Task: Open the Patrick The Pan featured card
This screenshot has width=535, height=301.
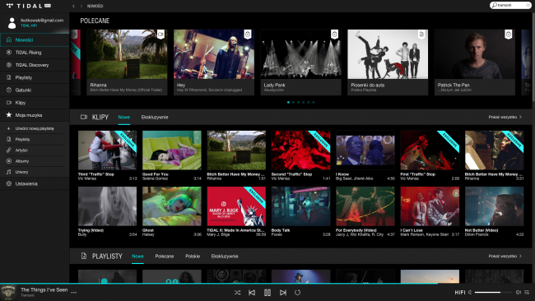Action: point(475,62)
